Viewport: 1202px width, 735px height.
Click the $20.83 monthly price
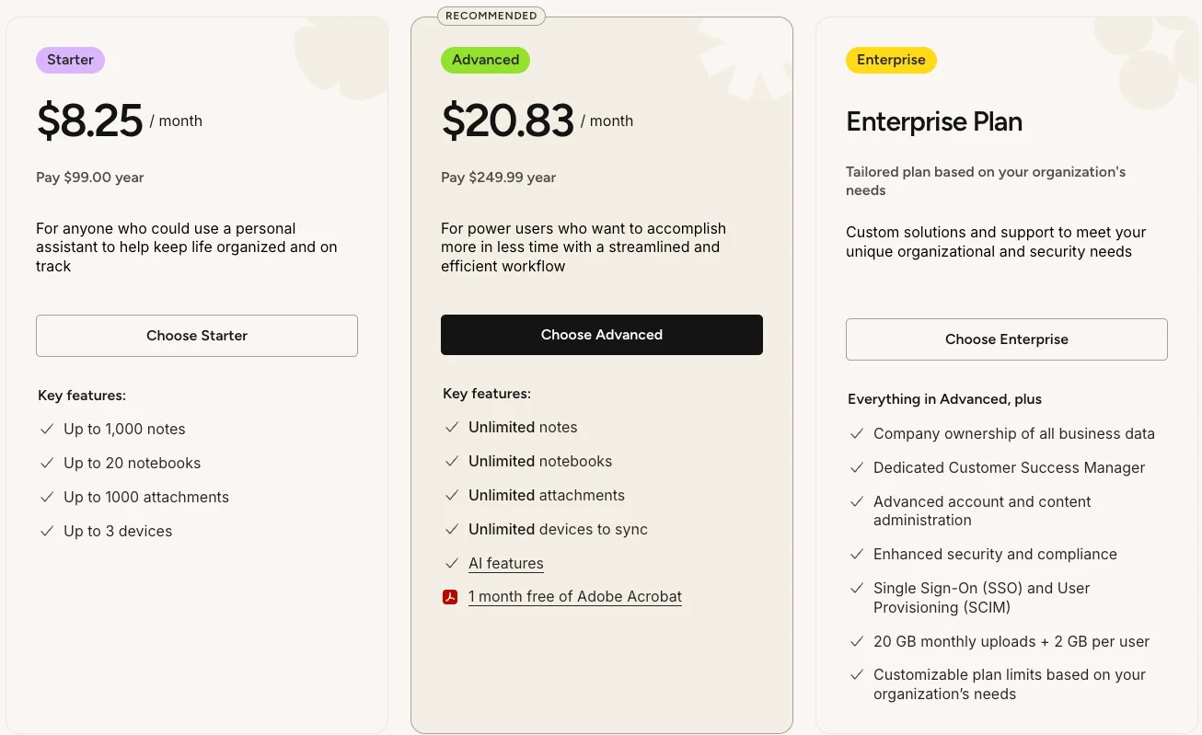(x=508, y=121)
